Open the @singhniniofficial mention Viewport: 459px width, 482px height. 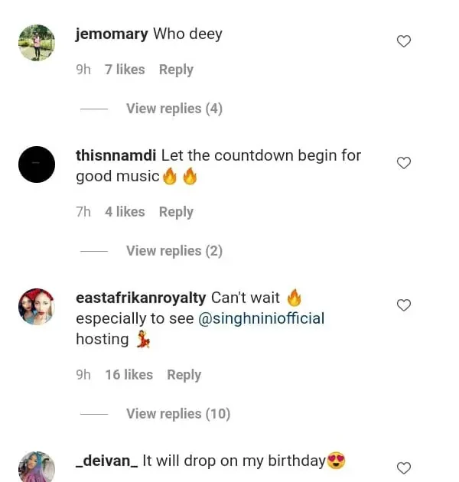click(262, 318)
